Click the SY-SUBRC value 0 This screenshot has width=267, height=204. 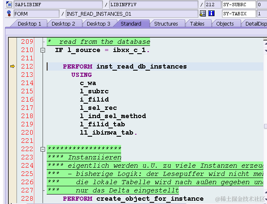[x=262, y=5]
